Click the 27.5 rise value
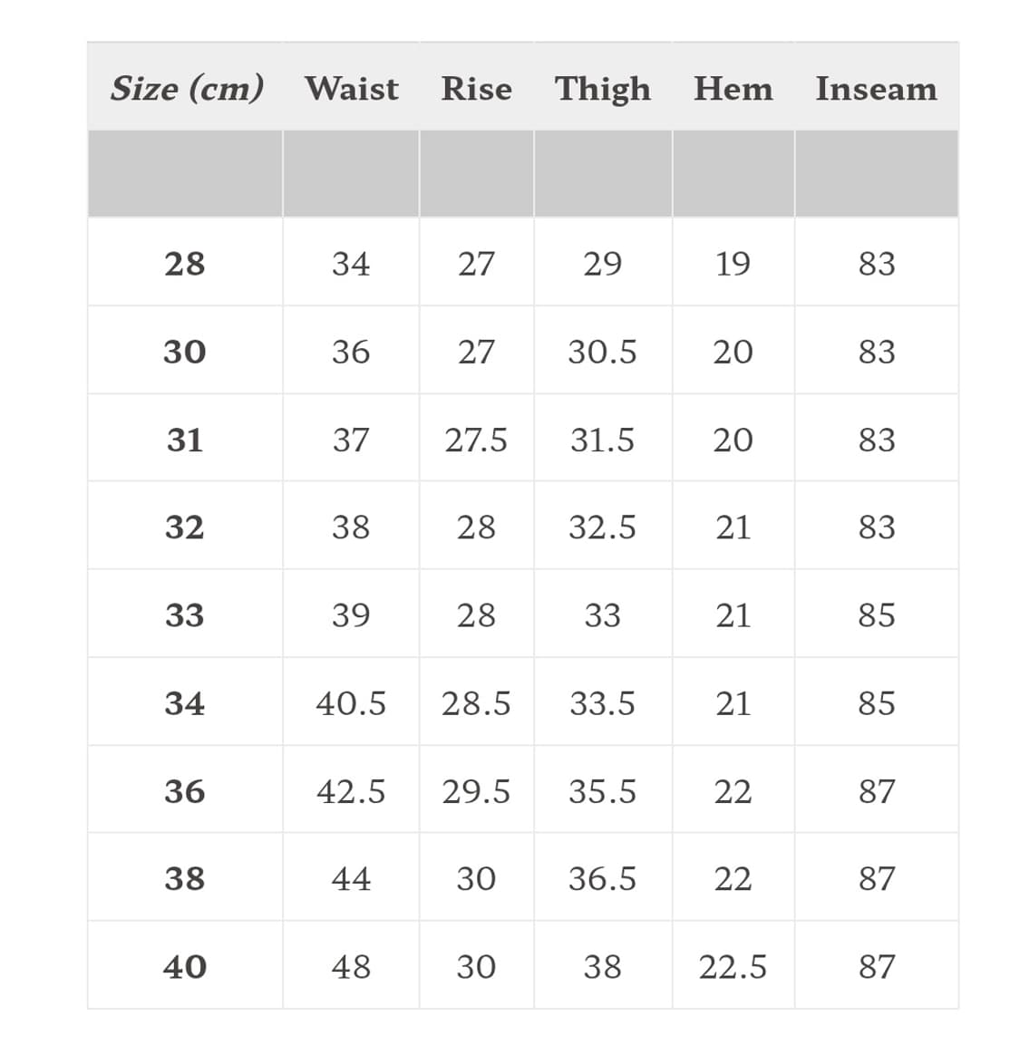The image size is (1020, 1045). (x=476, y=440)
